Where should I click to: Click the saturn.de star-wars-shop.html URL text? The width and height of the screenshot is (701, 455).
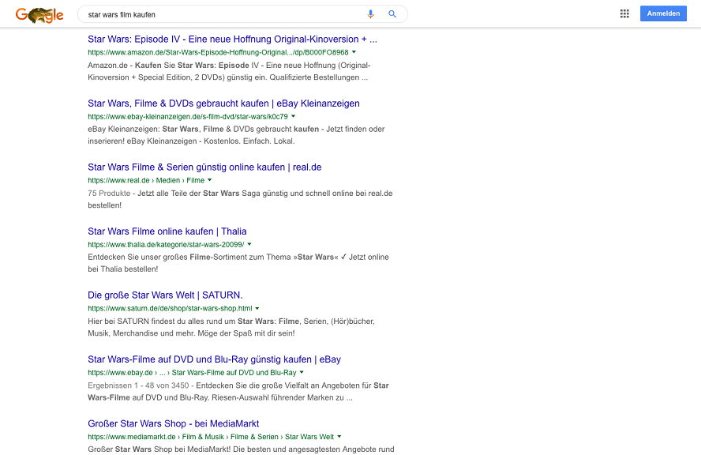(x=170, y=308)
